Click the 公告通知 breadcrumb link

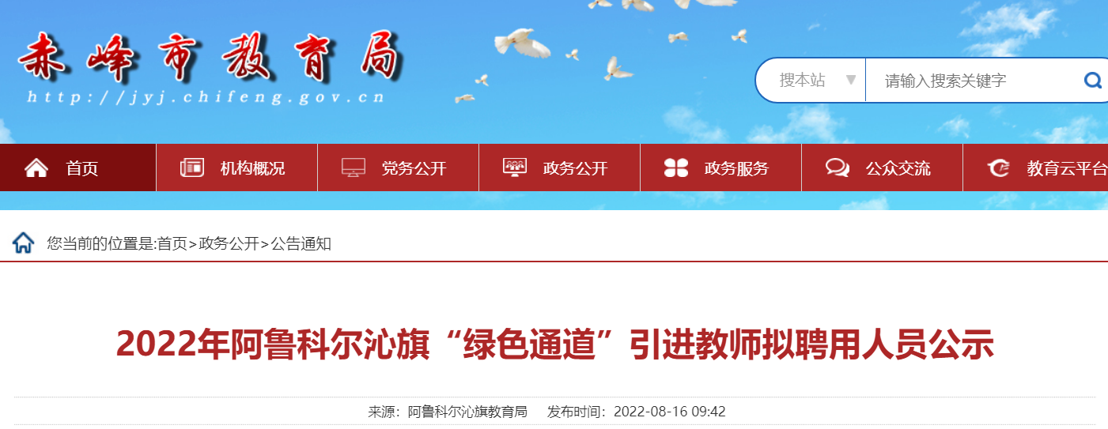coord(301,243)
